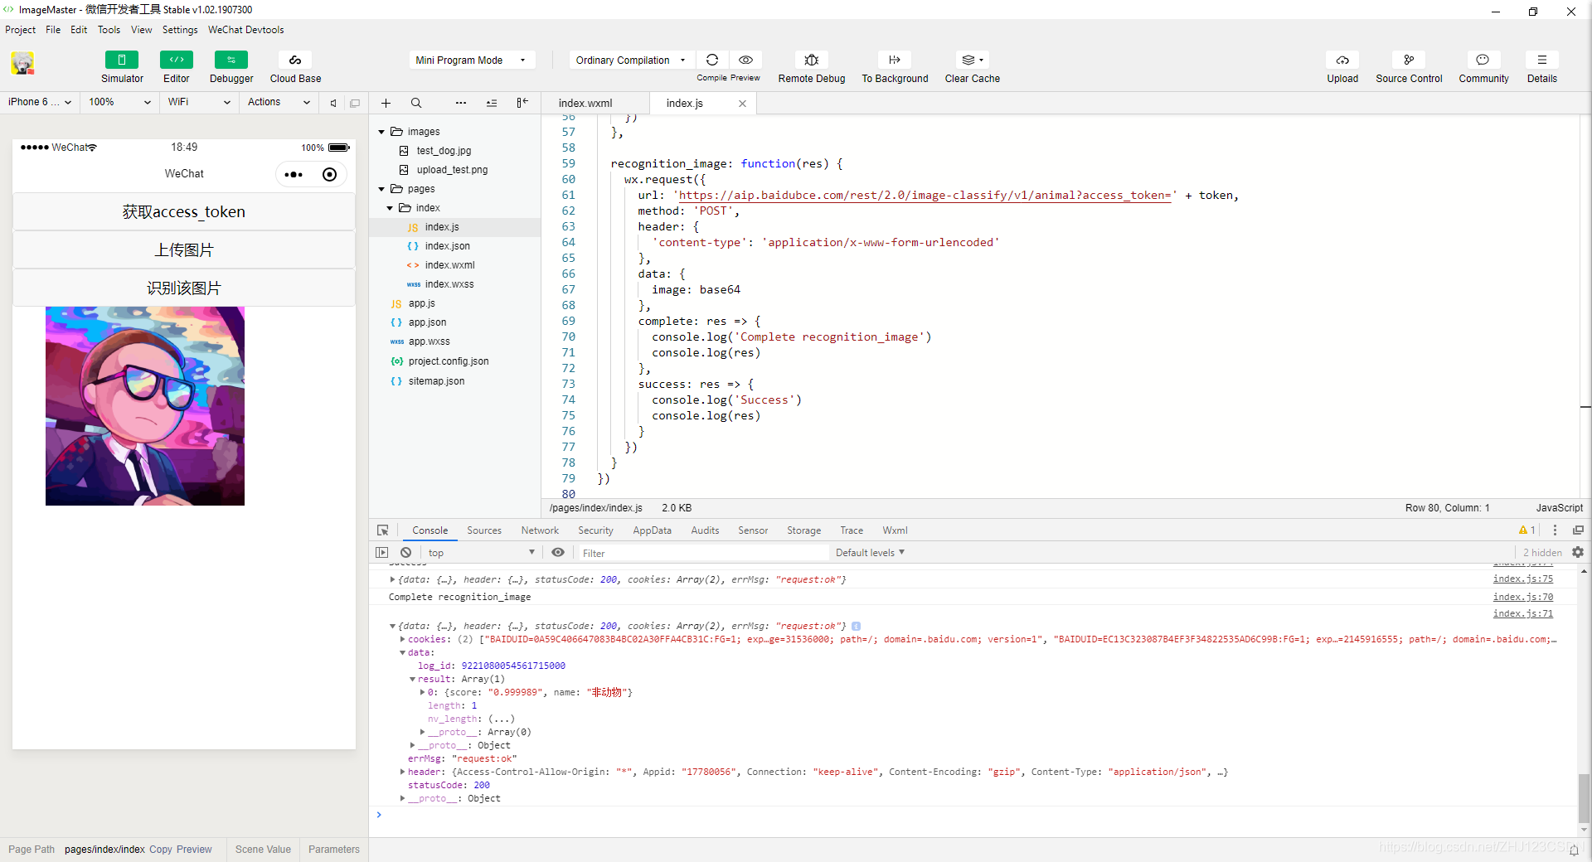
Task: Toggle the Debugger panel button
Action: coord(231,60)
